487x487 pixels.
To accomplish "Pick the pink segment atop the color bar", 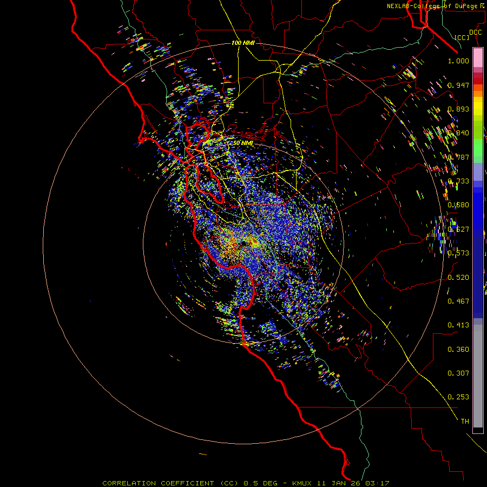I will [x=478, y=58].
